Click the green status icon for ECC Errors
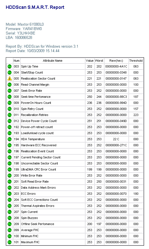 pyautogui.click(x=10, y=194)
